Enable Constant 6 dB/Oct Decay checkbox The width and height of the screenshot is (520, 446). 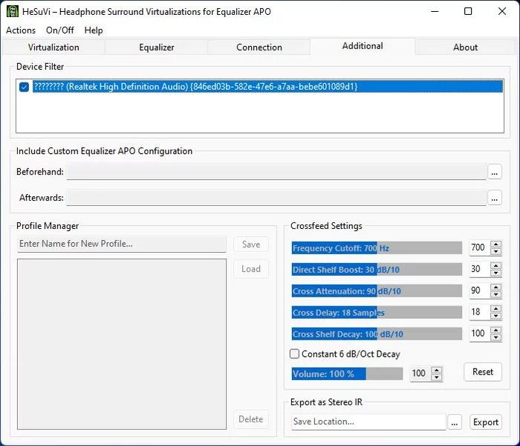[295, 354]
